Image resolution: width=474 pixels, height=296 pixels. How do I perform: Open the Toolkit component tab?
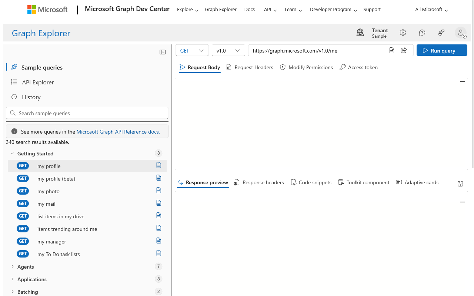pyautogui.click(x=364, y=182)
